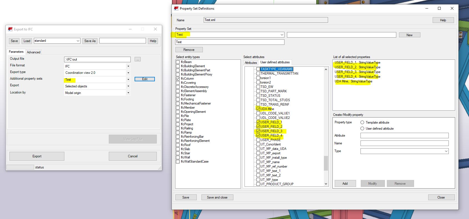Click the Load button
This screenshot has width=469, height=219.
(27, 41)
